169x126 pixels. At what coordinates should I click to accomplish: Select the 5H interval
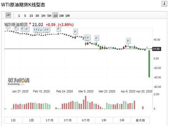pyautogui.click(x=49, y=16)
